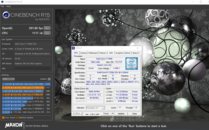Select the i7-3840QM ranking row

26,109
